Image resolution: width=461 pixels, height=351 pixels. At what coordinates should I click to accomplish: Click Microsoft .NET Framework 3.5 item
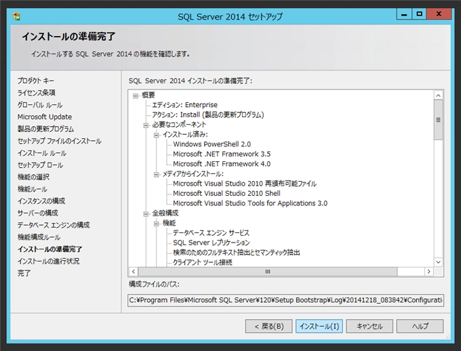coord(222,154)
